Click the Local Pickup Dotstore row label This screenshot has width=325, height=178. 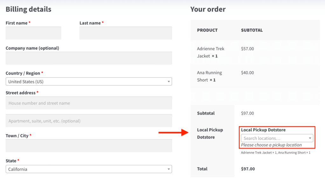click(x=210, y=134)
